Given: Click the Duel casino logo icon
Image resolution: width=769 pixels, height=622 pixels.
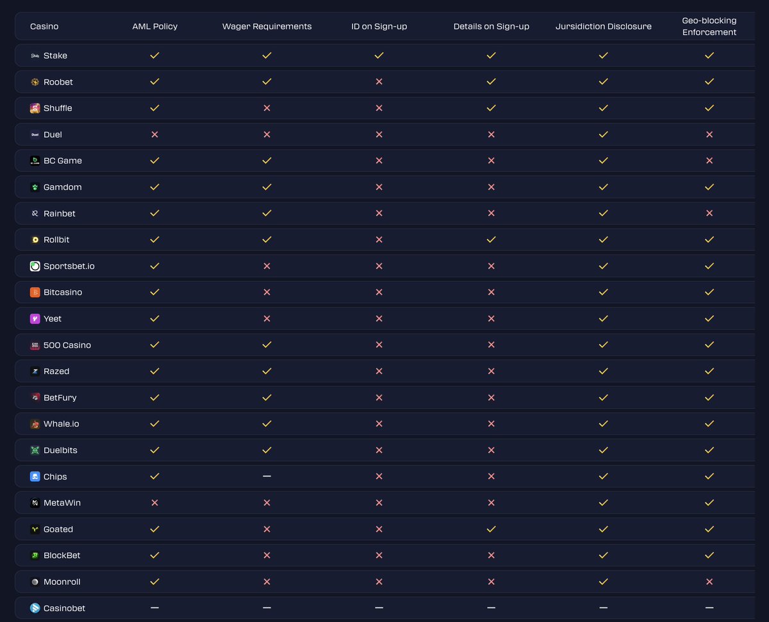Looking at the screenshot, I should 35,135.
